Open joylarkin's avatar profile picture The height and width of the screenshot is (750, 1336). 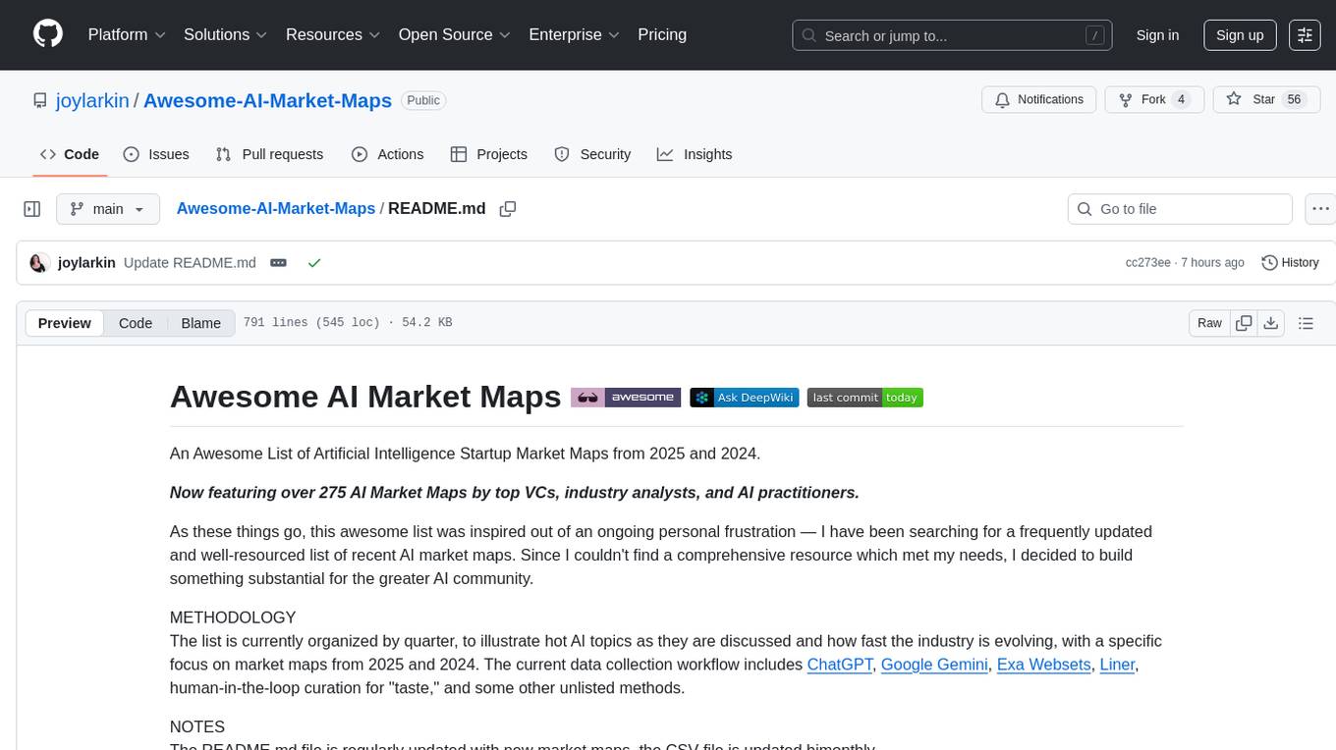click(x=39, y=263)
